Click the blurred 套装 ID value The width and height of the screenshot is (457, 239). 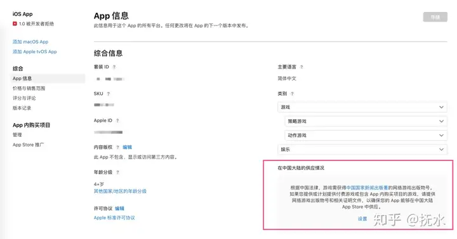110,79
